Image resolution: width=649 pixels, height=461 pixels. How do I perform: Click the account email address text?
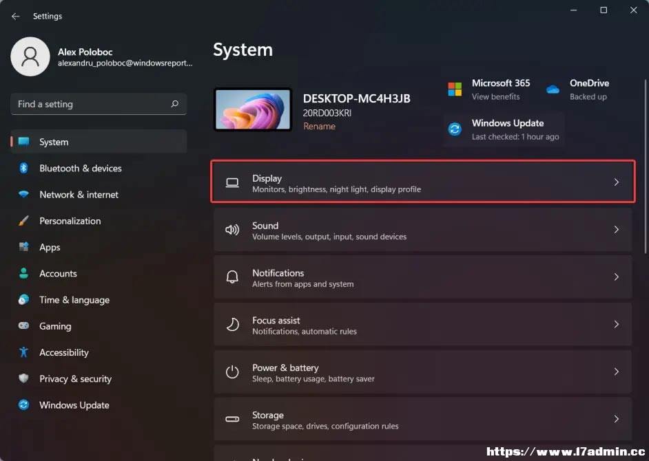(125, 63)
